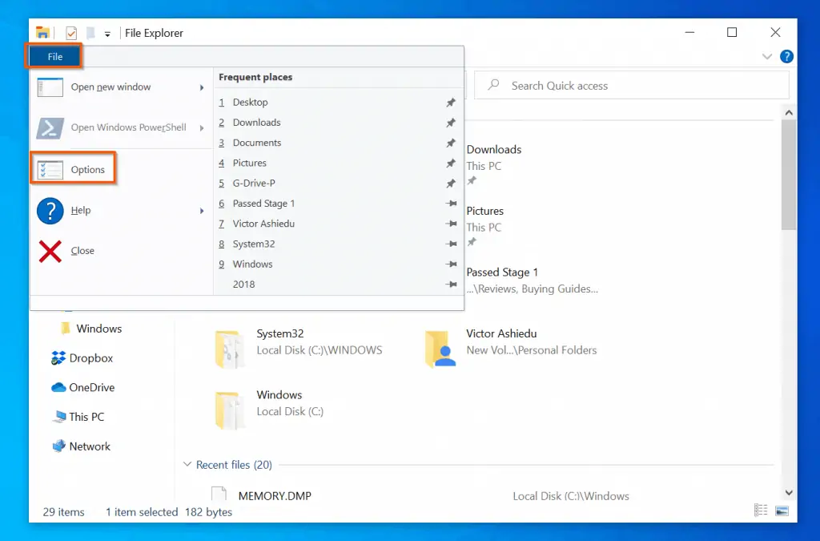Pin Victor Ashiedu using its pin icon
Screen dimensions: 820x541
[451, 224]
